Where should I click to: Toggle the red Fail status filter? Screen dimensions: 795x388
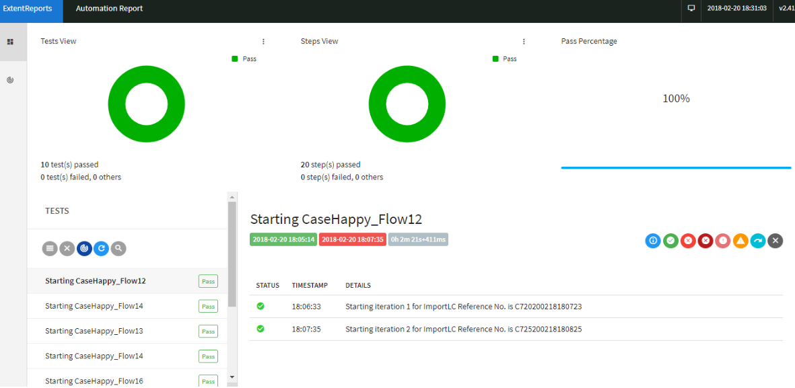click(x=688, y=240)
